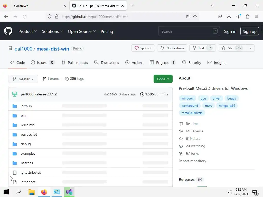The width and height of the screenshot is (263, 197).
Task: Open the 1,585 commits history
Action: click(x=154, y=94)
